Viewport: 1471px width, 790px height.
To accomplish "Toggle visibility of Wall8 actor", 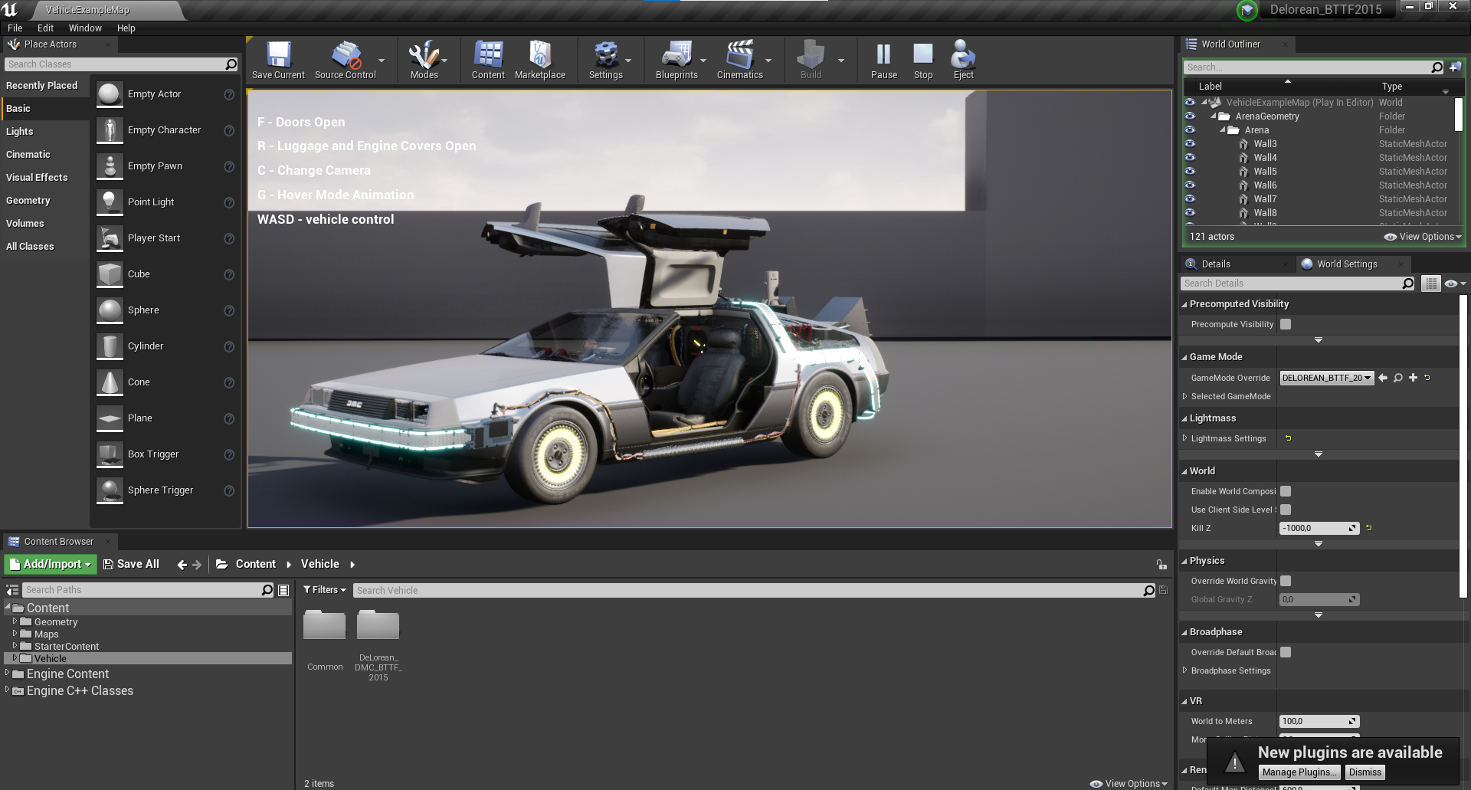I will click(1190, 212).
